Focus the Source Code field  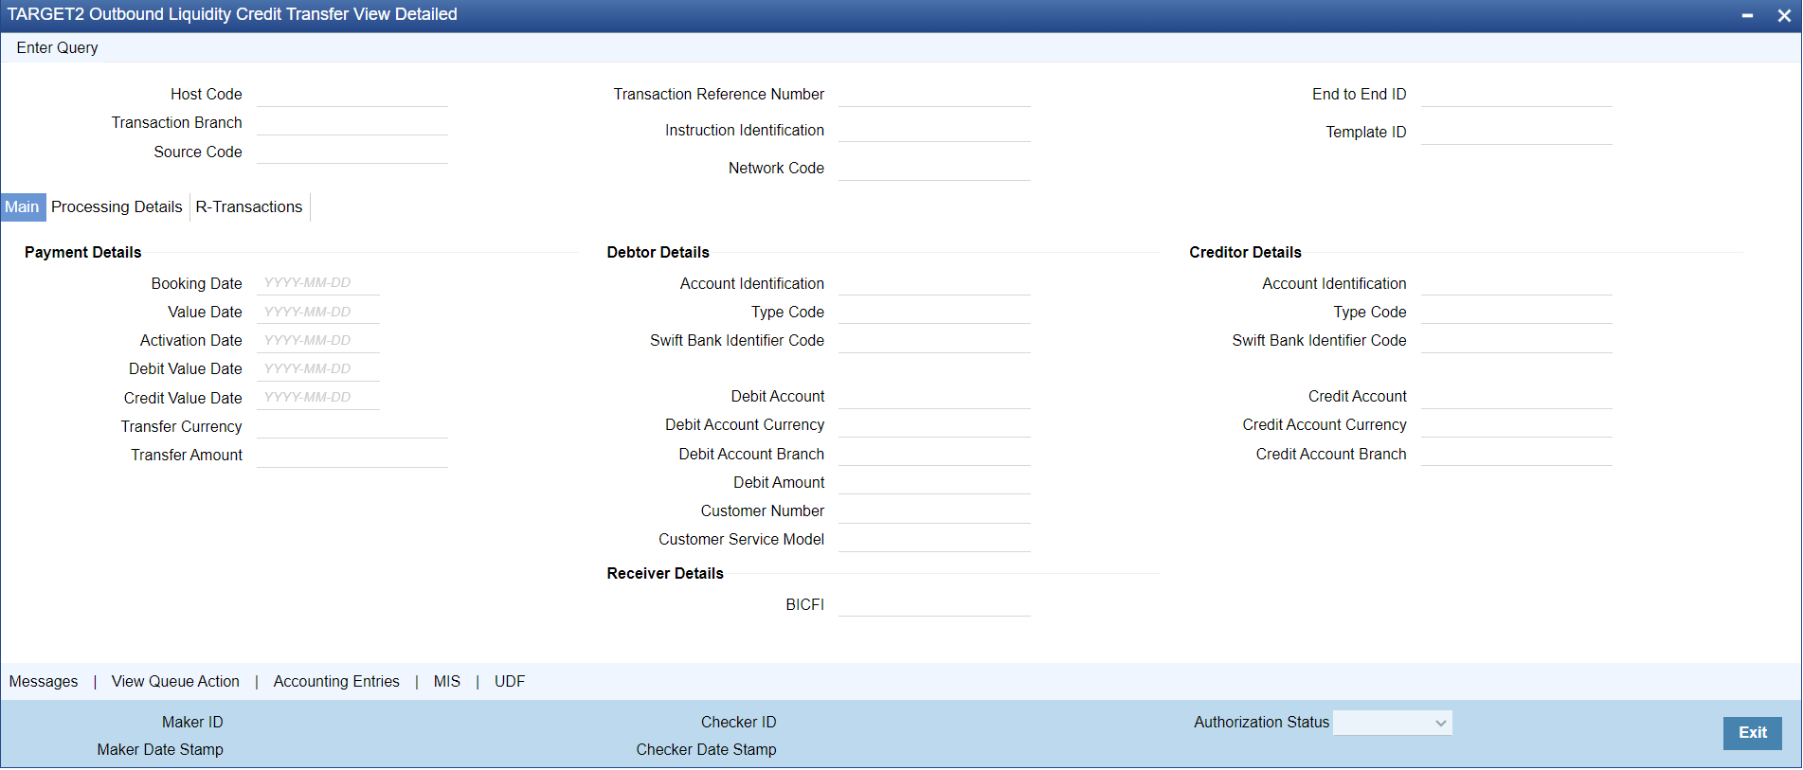[x=352, y=152]
